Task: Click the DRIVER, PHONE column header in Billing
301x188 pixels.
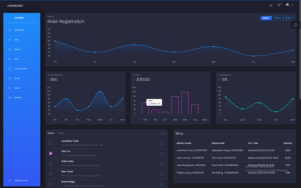Action: 184,143
